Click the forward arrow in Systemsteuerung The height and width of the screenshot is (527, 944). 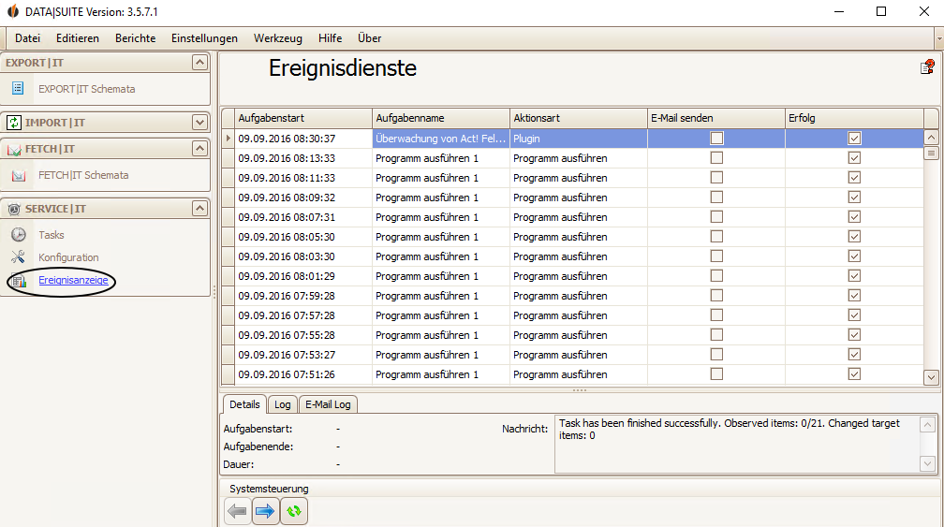[266, 511]
